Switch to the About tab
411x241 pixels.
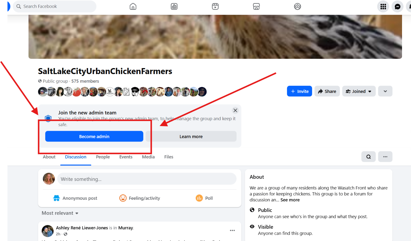[49, 157]
